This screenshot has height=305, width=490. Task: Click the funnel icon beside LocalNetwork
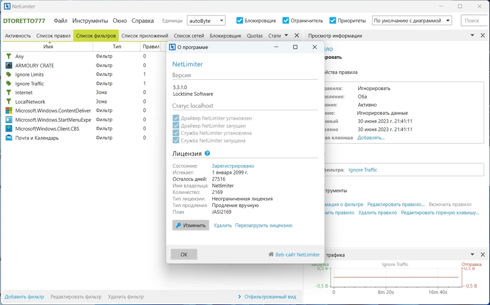9,101
